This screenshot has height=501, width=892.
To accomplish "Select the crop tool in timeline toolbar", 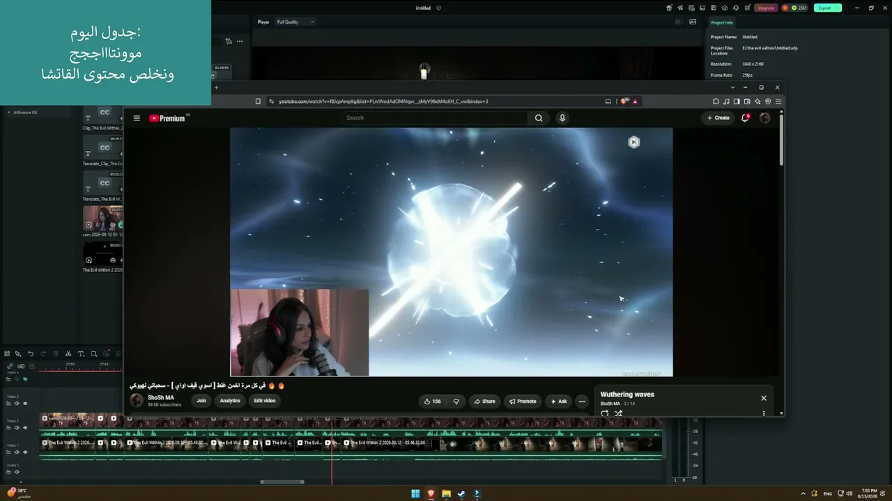I will pos(93,354).
